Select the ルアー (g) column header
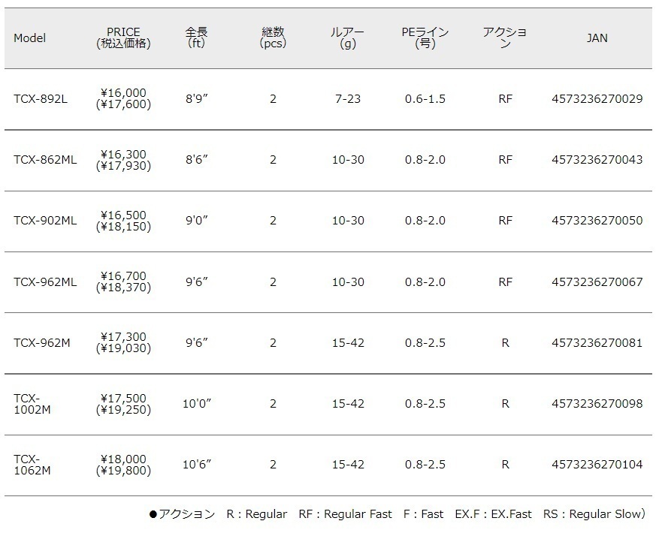 (348, 38)
